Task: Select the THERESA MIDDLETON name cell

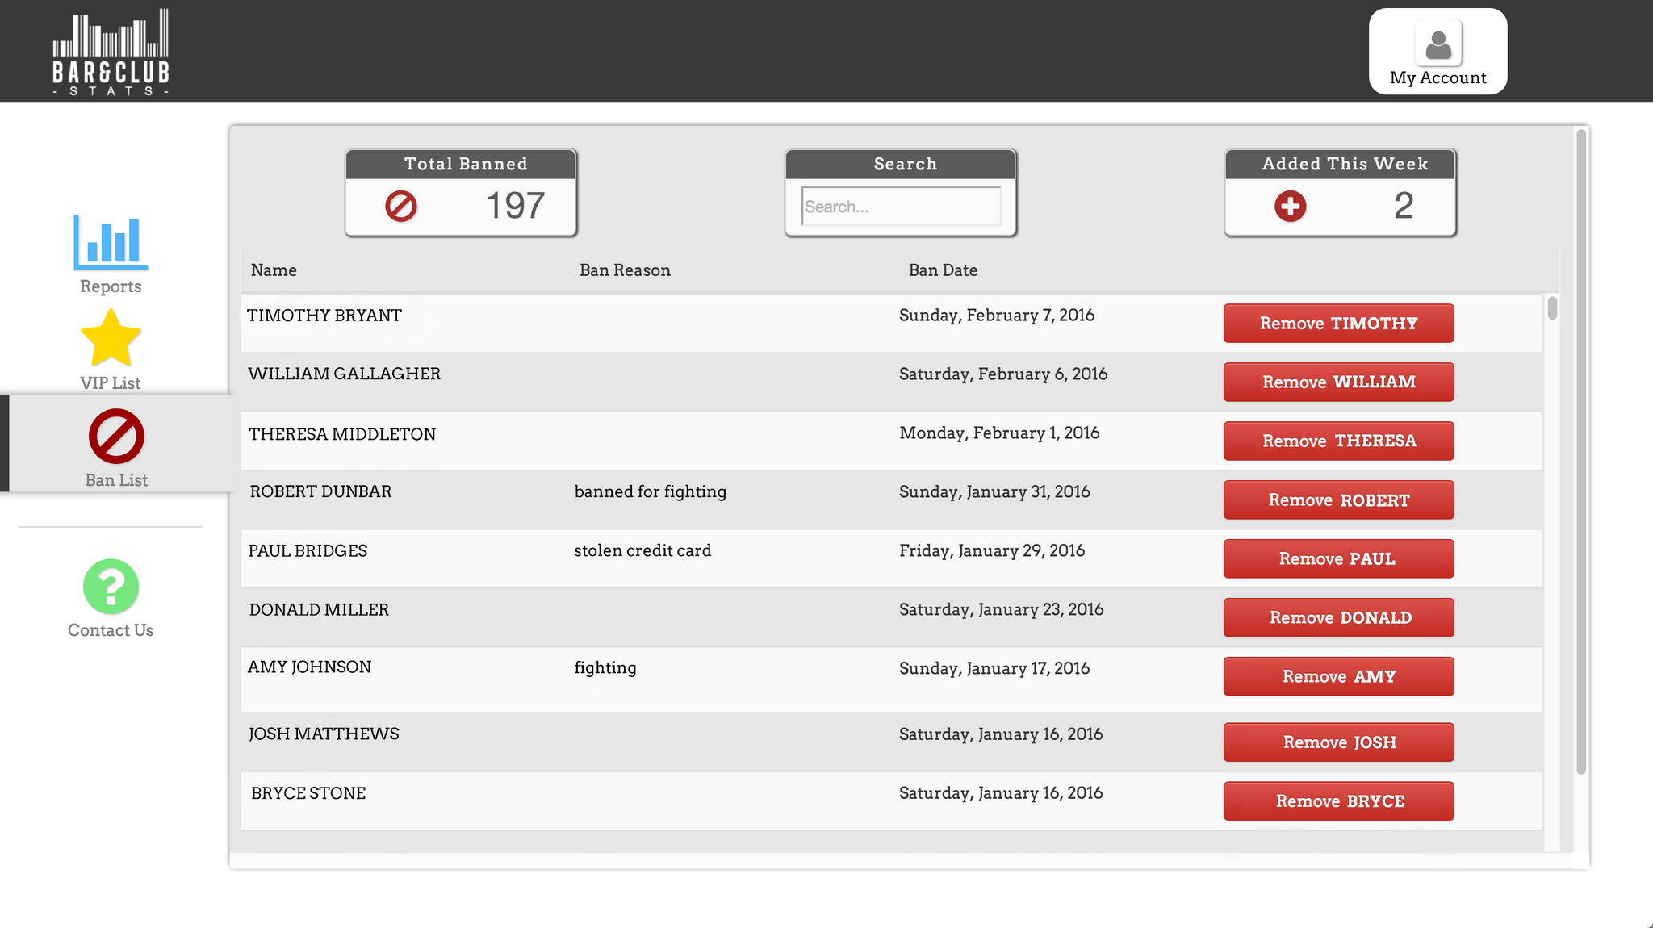Action: (x=342, y=434)
